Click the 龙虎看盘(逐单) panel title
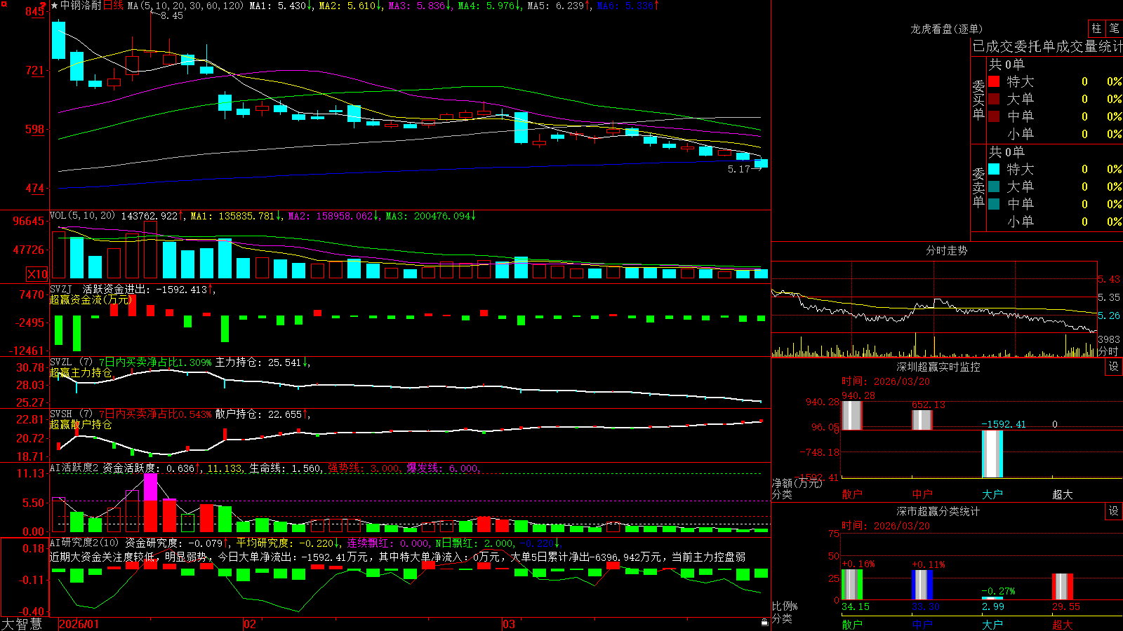 click(946, 29)
